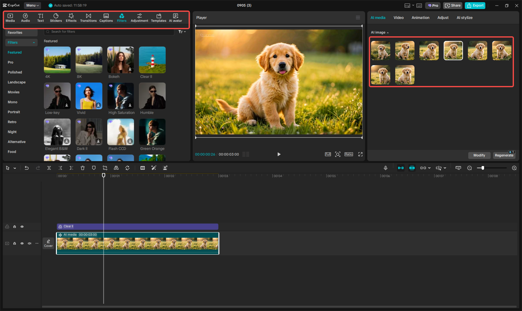
Task: Click the Regenerate button
Action: [x=504, y=155]
